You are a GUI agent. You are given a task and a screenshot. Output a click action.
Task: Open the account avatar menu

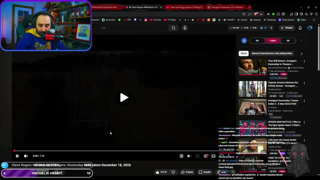(310, 28)
